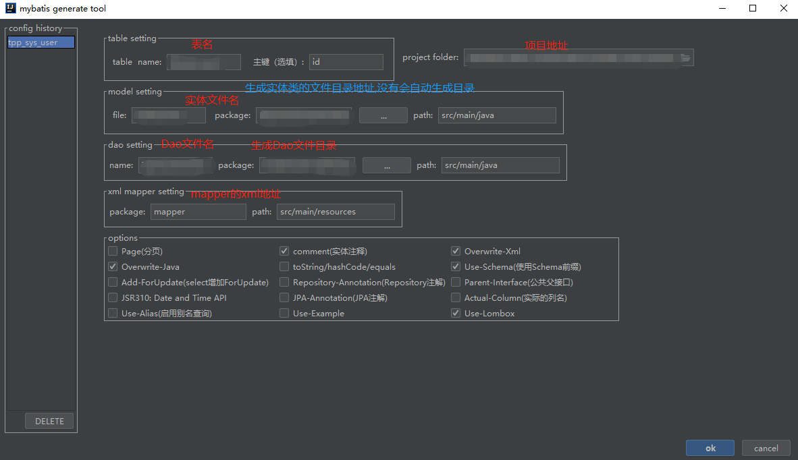
Task: Focus the model package field
Action: pyautogui.click(x=304, y=115)
